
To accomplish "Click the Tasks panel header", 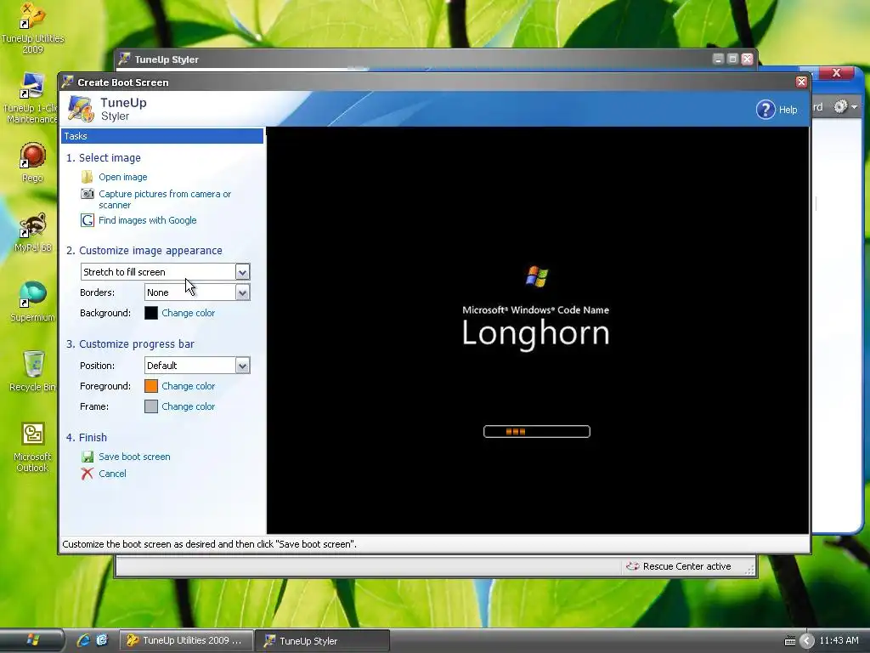I will pos(162,136).
